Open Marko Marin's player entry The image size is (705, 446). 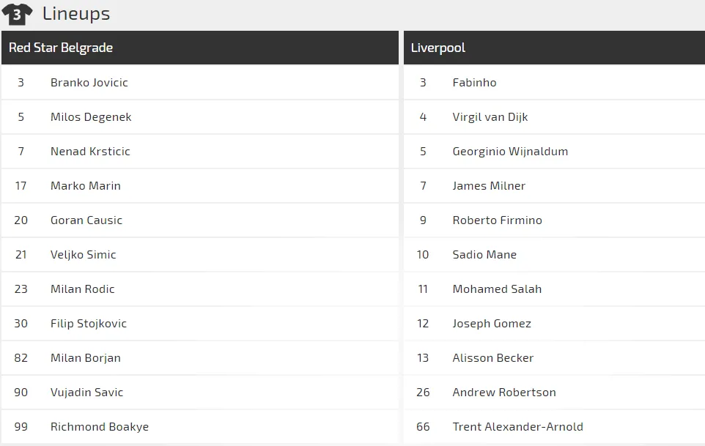(86, 186)
